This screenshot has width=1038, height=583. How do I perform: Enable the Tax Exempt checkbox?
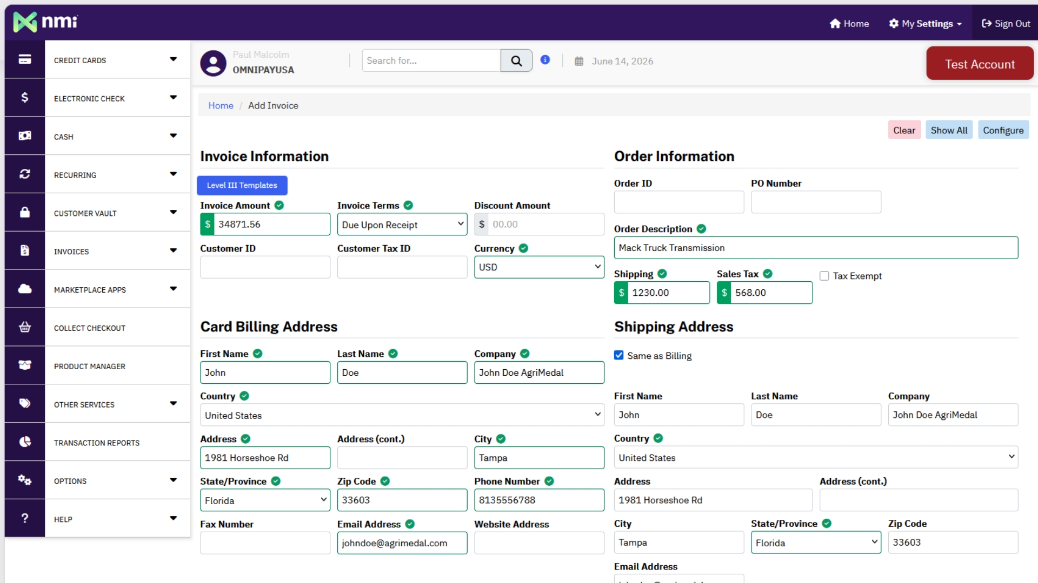pyautogui.click(x=824, y=276)
